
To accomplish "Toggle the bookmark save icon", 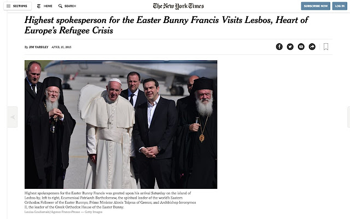I will 326,47.
